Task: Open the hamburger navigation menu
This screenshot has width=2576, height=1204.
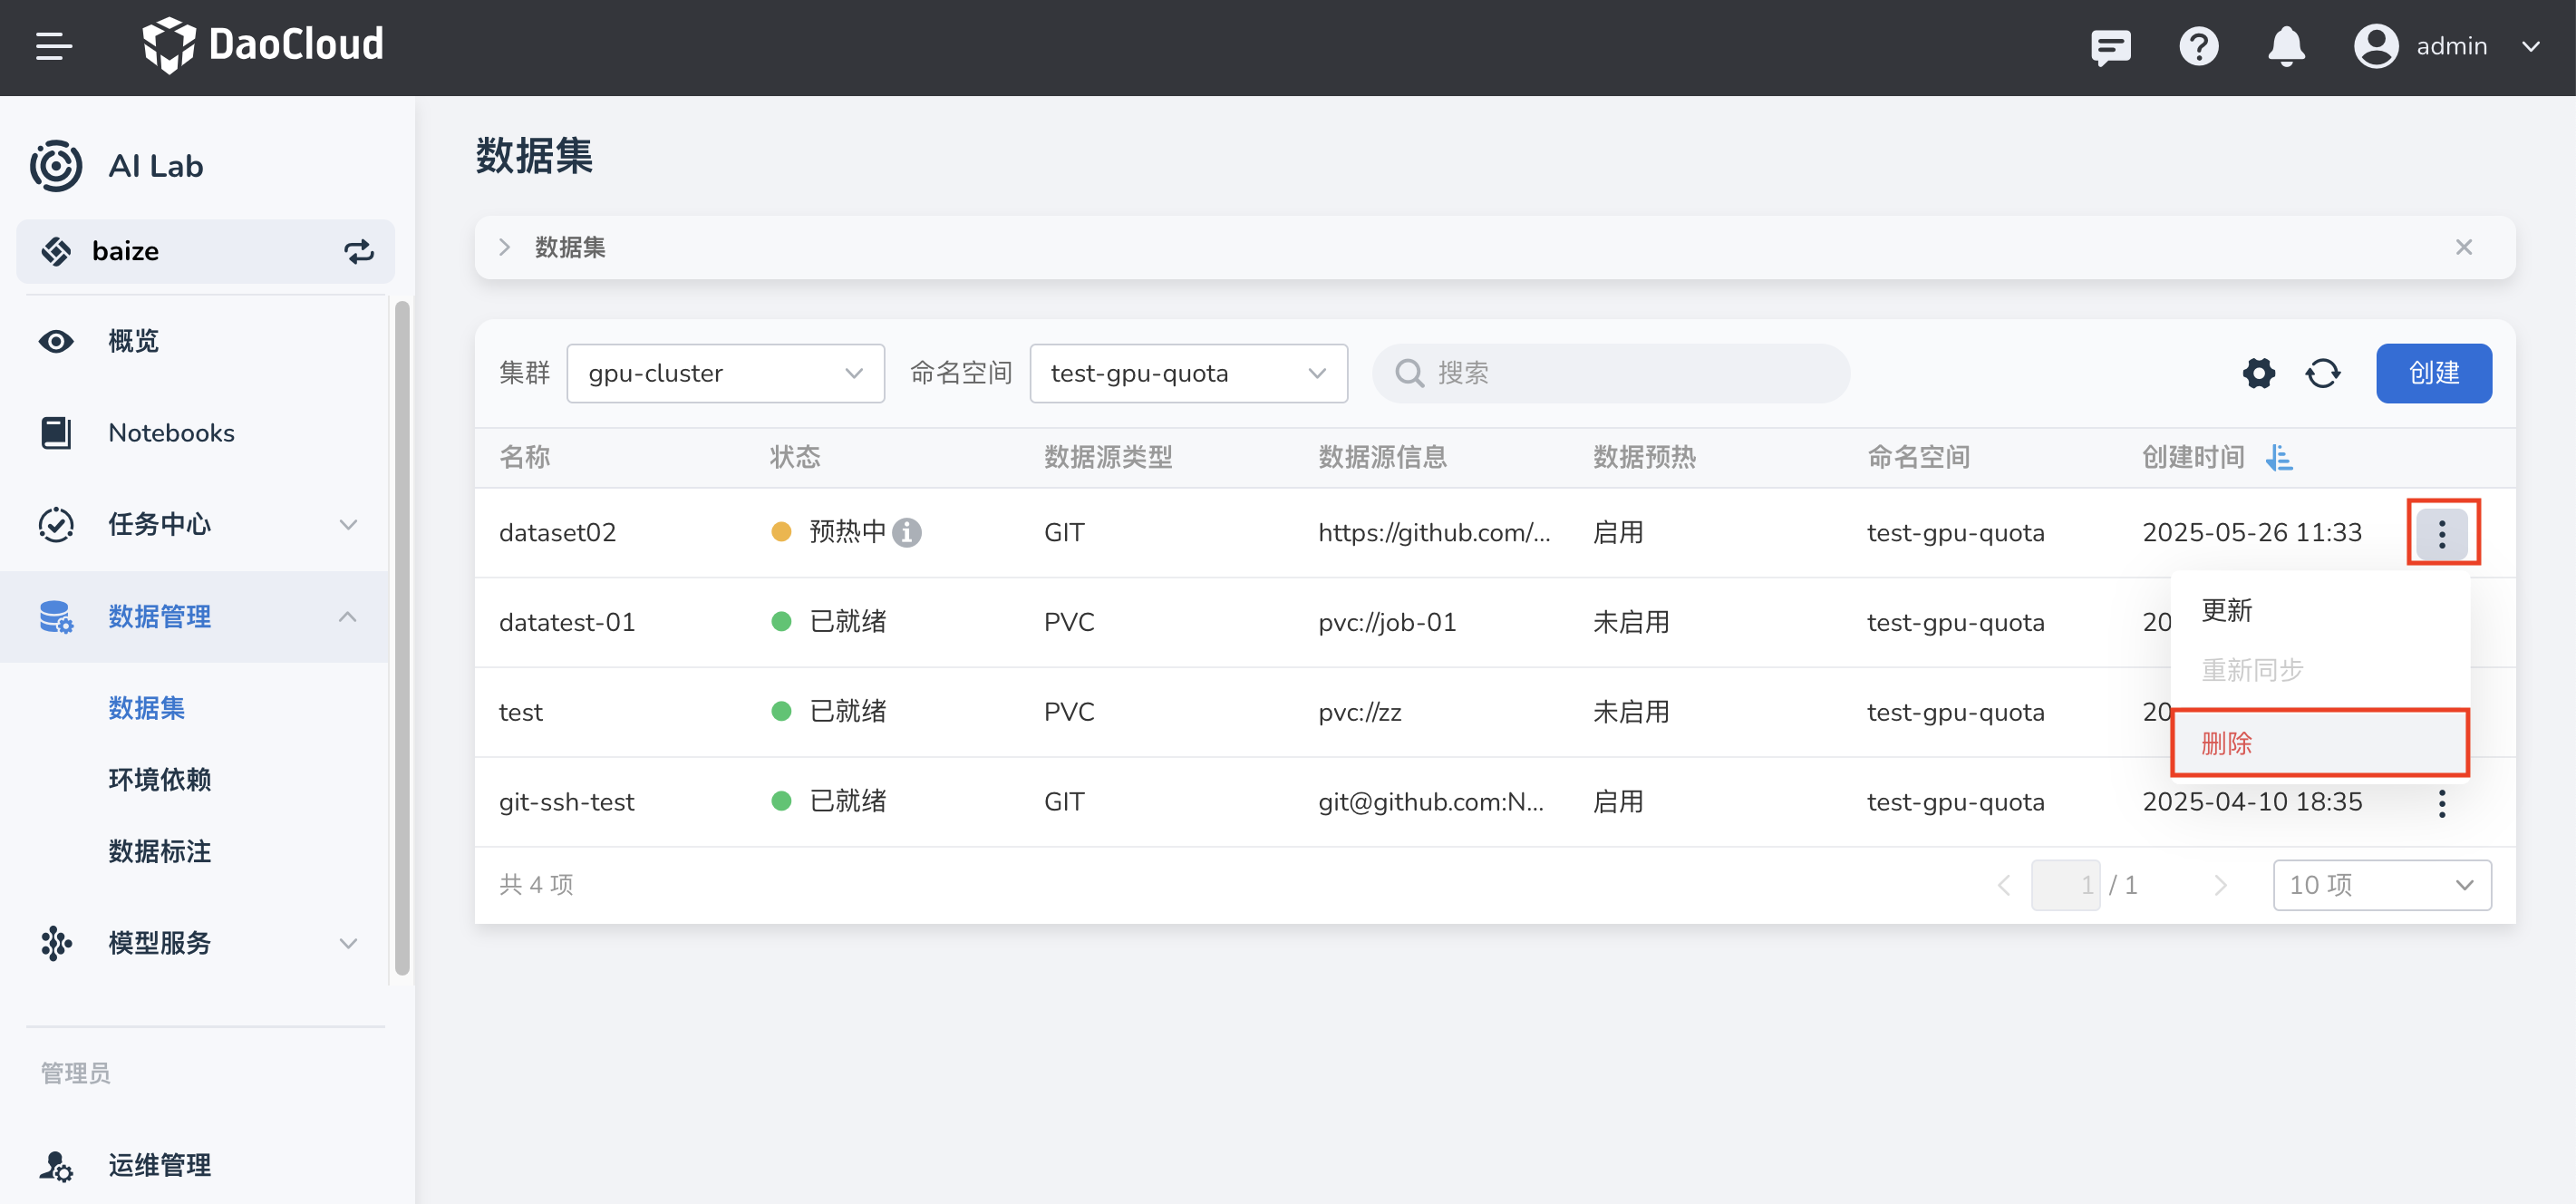Action: [x=54, y=46]
